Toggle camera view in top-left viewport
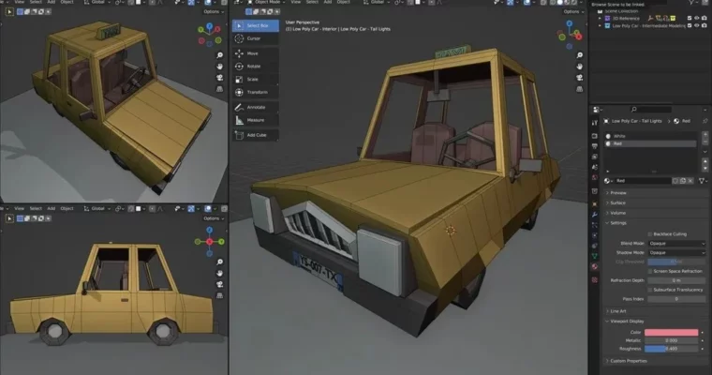Image resolution: width=712 pixels, height=375 pixels. tap(220, 78)
